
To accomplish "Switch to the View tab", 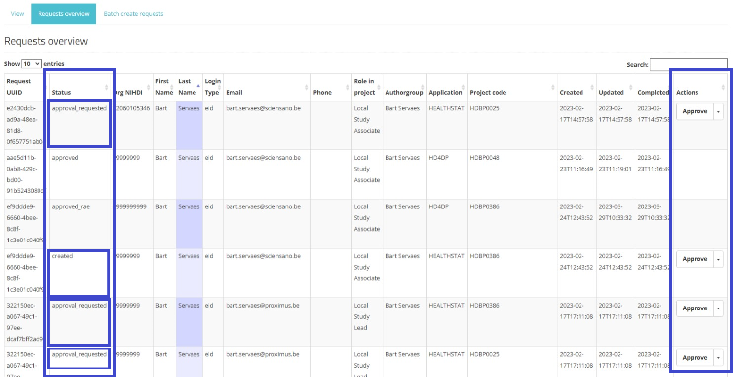I will coord(17,14).
